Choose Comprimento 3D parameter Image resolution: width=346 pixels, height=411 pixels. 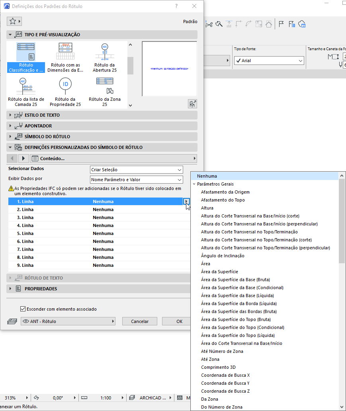[x=218, y=367]
